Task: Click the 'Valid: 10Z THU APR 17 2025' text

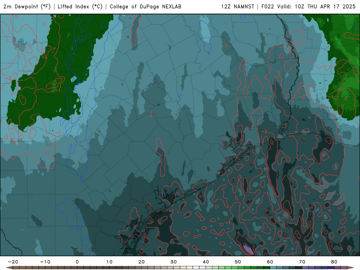Action: [x=316, y=6]
